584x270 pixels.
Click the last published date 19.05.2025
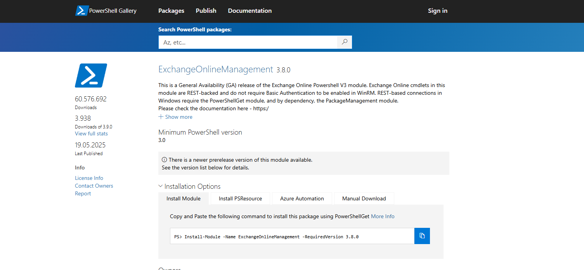[x=90, y=145]
